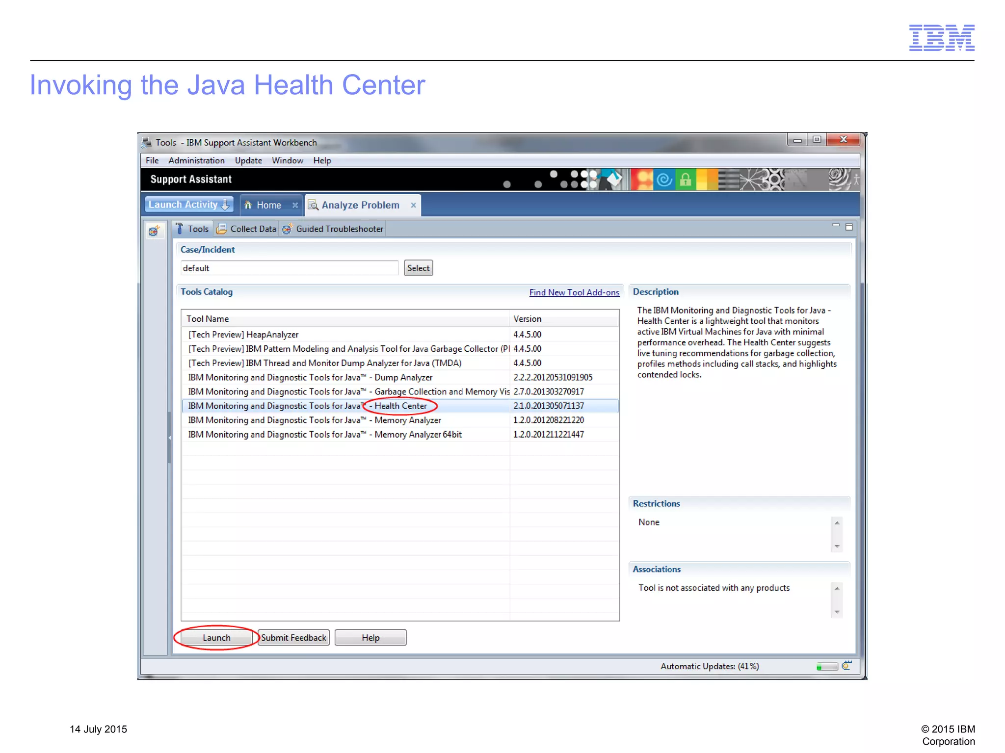Screen dimensions: 1005x753
Task: Open the Window menu
Action: pyautogui.click(x=288, y=160)
